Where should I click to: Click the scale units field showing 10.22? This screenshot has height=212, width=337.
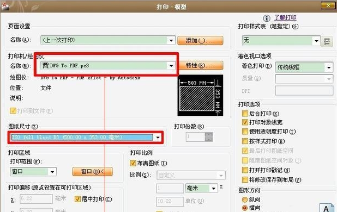(x=170, y=201)
